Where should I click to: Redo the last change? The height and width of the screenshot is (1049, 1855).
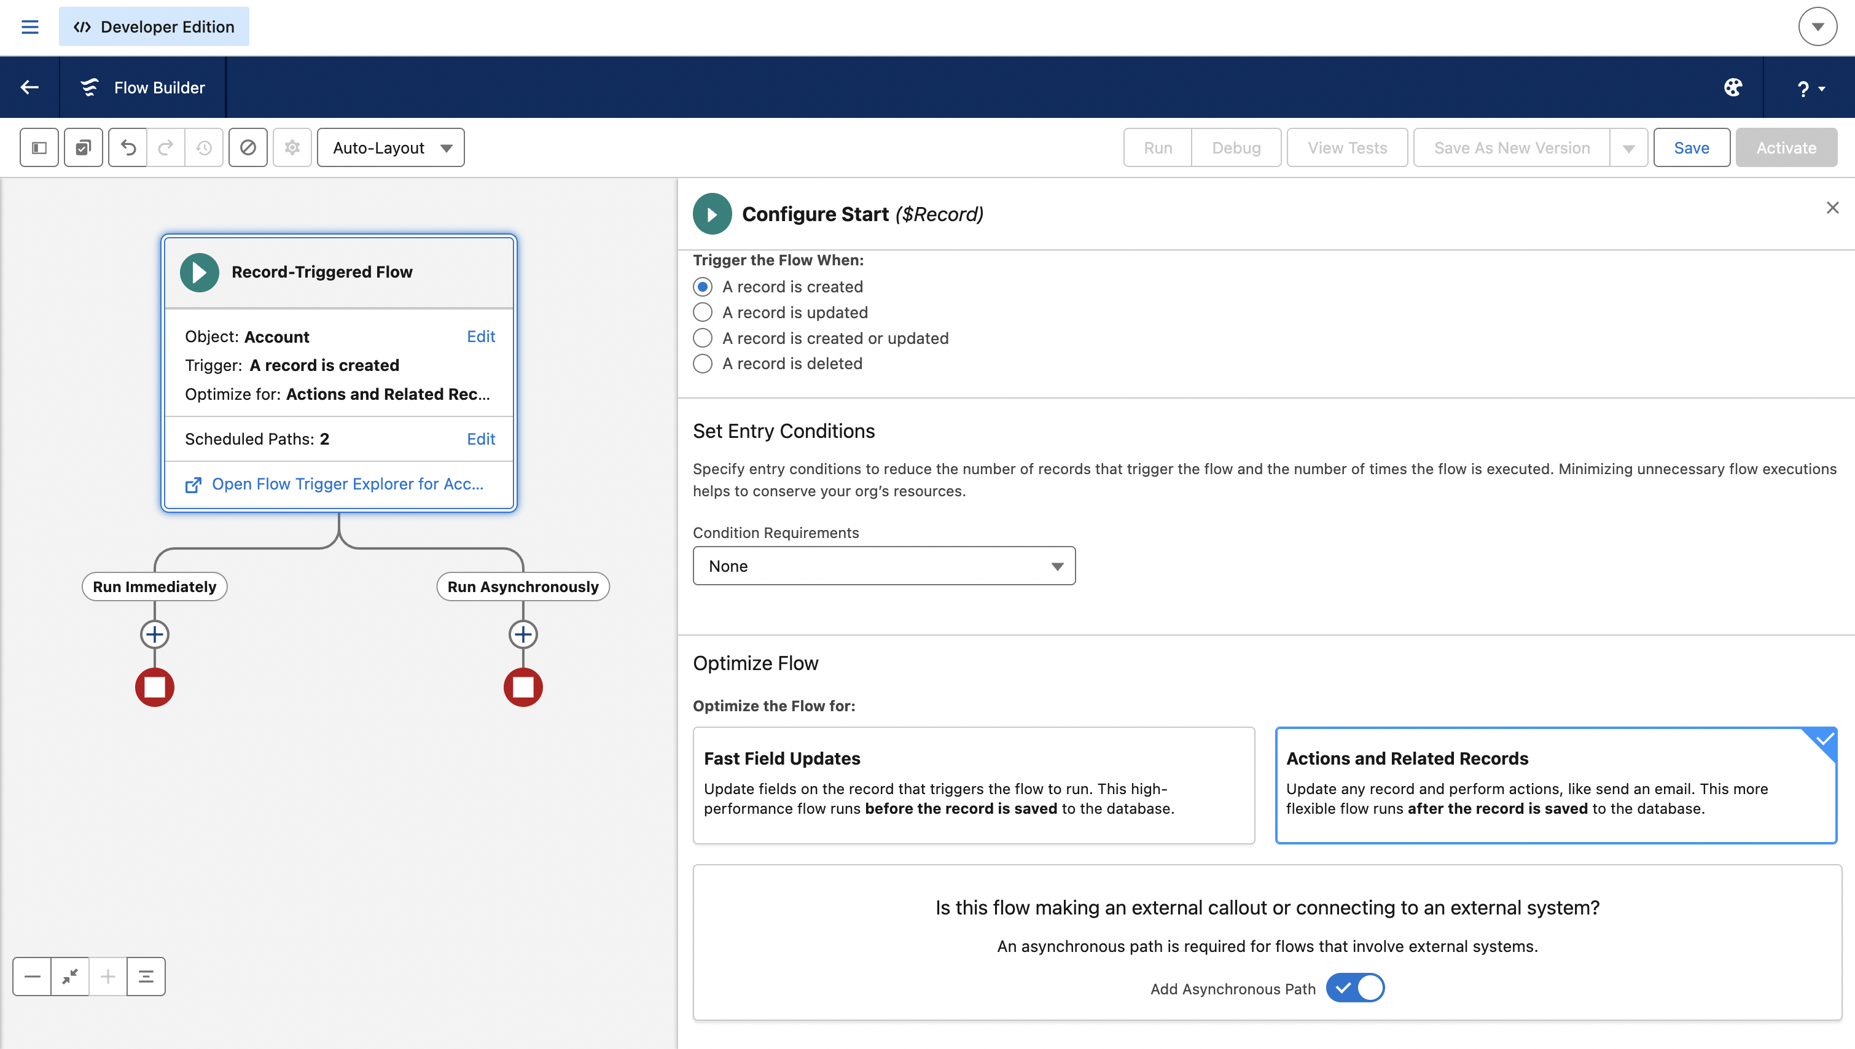tap(166, 147)
